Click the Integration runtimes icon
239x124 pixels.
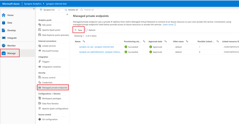[40, 67]
